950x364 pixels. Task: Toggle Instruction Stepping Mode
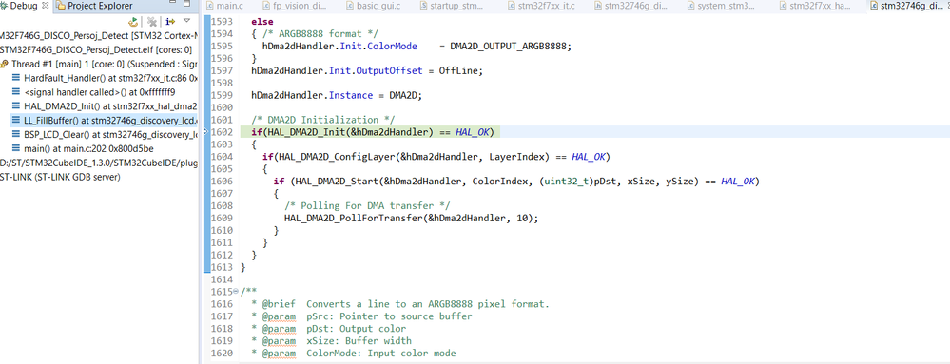pos(170,21)
